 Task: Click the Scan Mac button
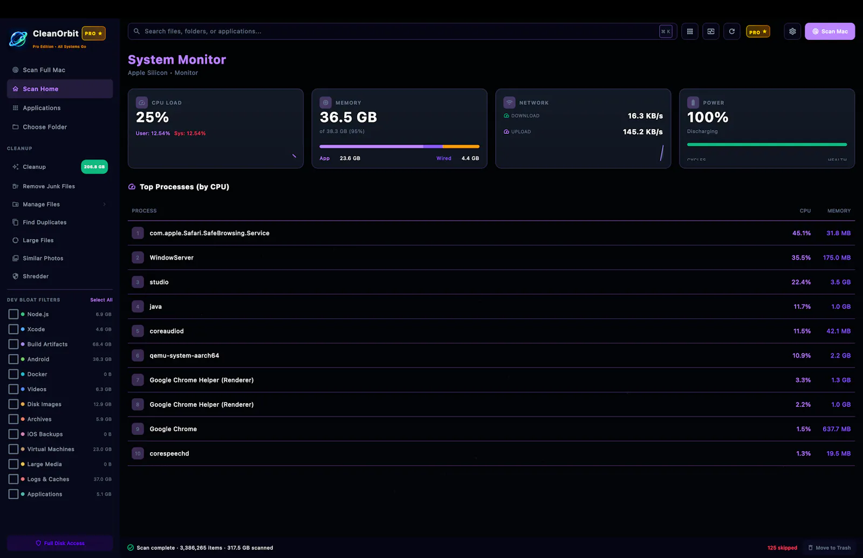[x=830, y=31]
